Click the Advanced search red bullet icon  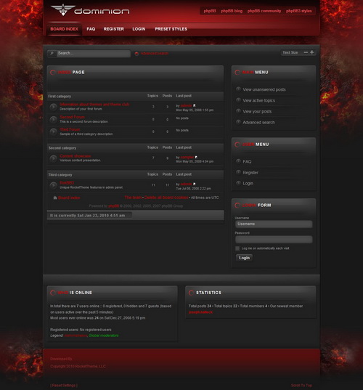pos(136,54)
